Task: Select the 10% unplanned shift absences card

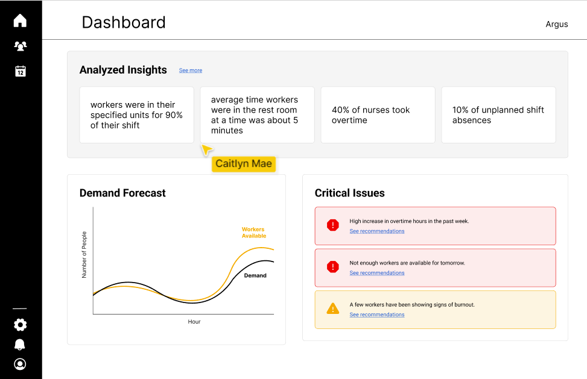Action: pyautogui.click(x=498, y=115)
